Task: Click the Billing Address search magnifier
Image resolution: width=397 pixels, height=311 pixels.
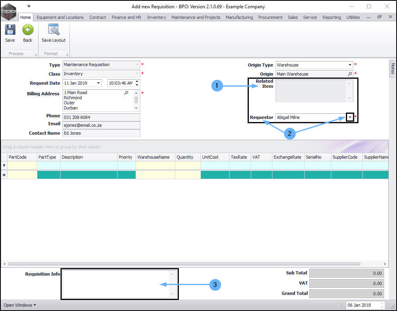Action: coord(126,93)
